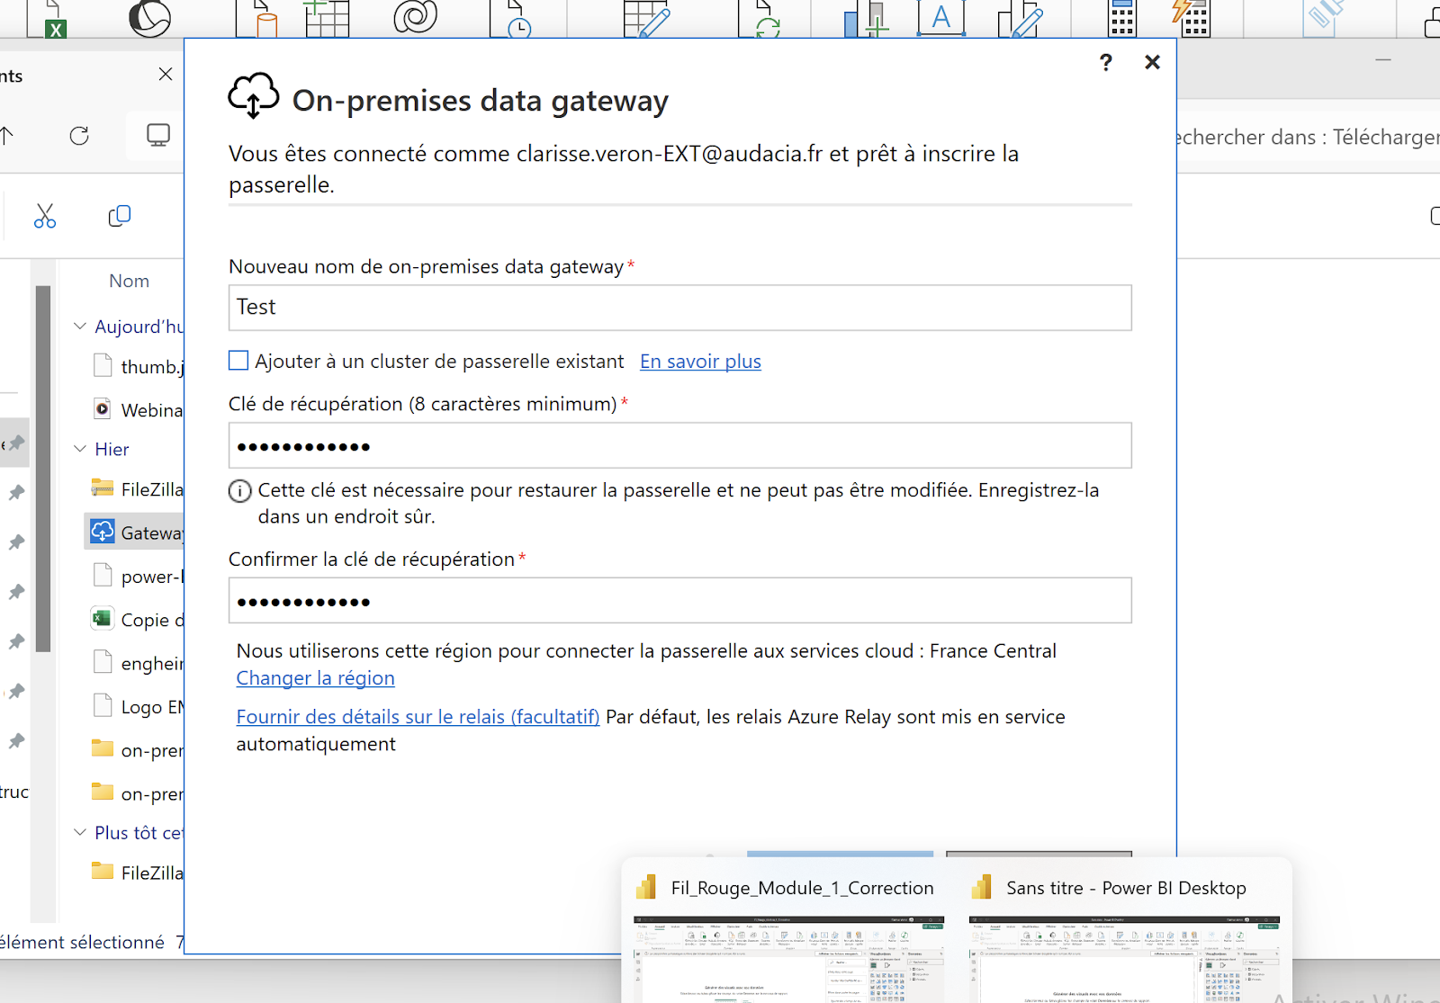This screenshot has width=1440, height=1003.
Task: Select the FileZilla item under Hier
Action: pos(138,489)
